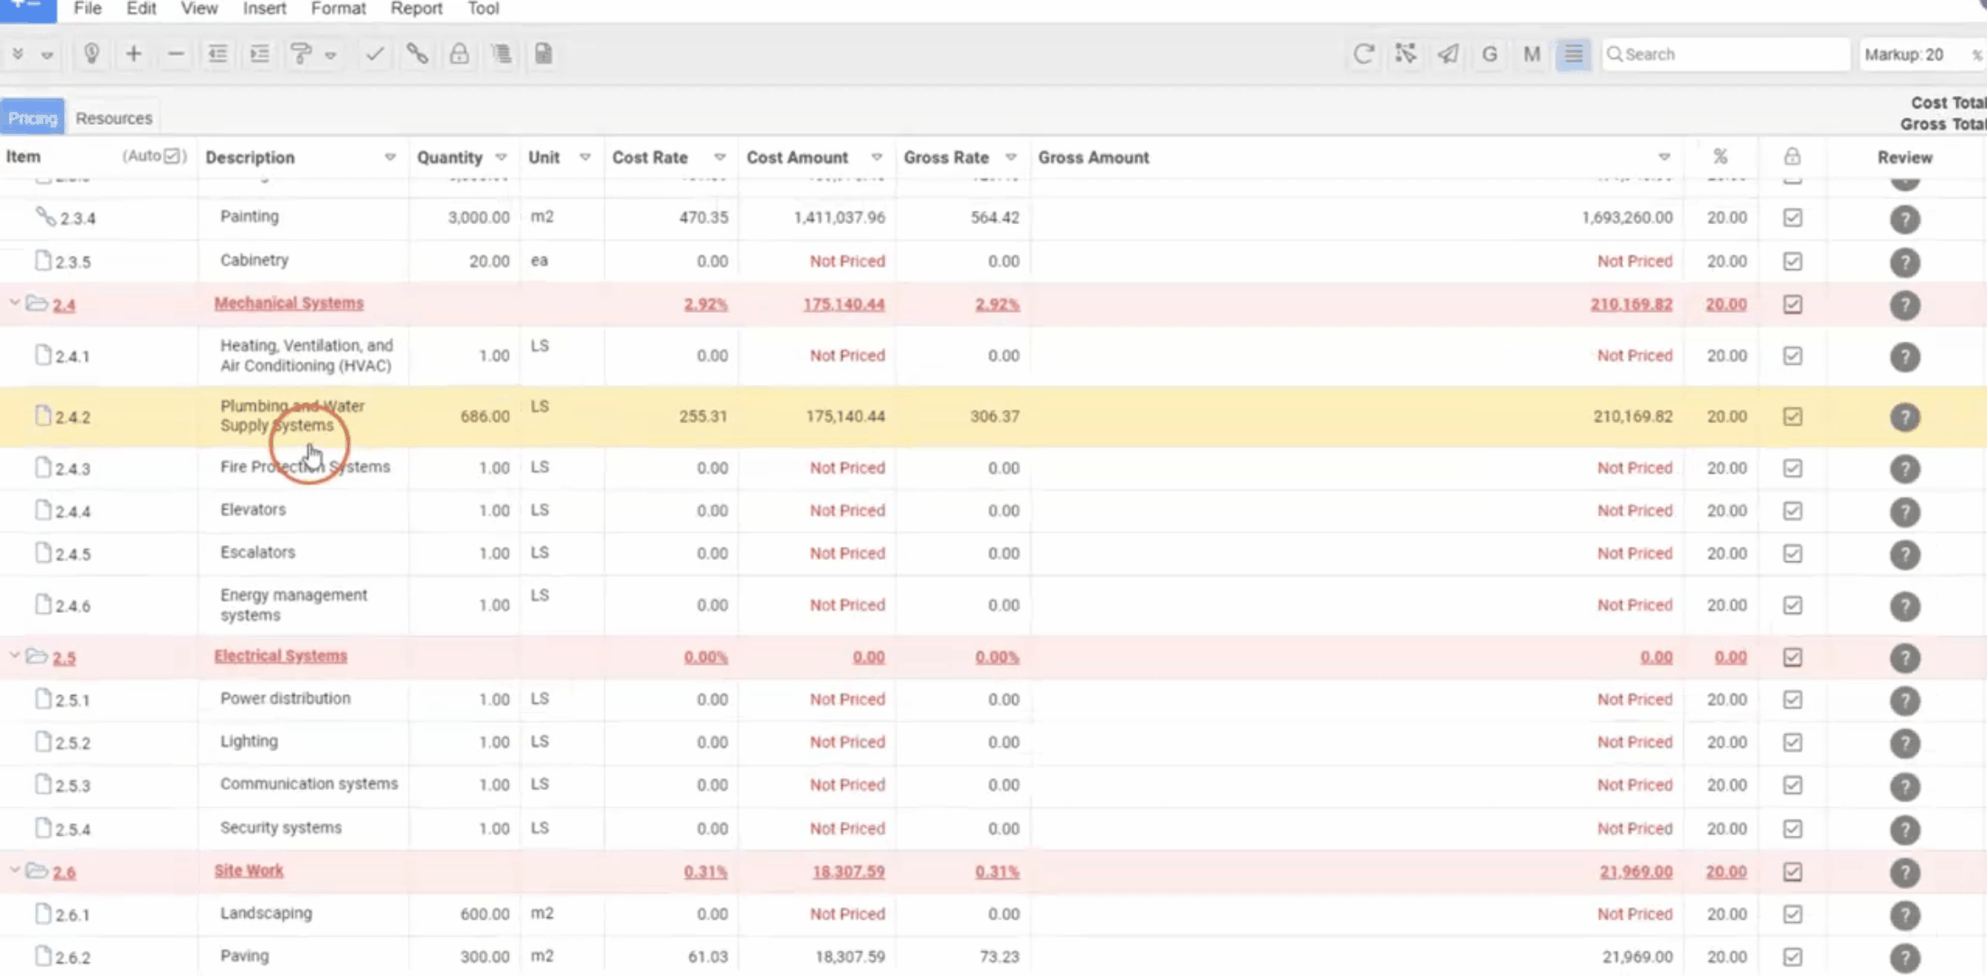This screenshot has width=1987, height=976.
Task: Click the outdent toolbar icon
Action: point(218,54)
